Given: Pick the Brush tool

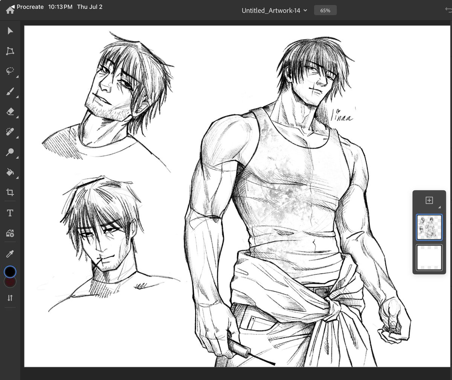Looking at the screenshot, I should coord(10,91).
